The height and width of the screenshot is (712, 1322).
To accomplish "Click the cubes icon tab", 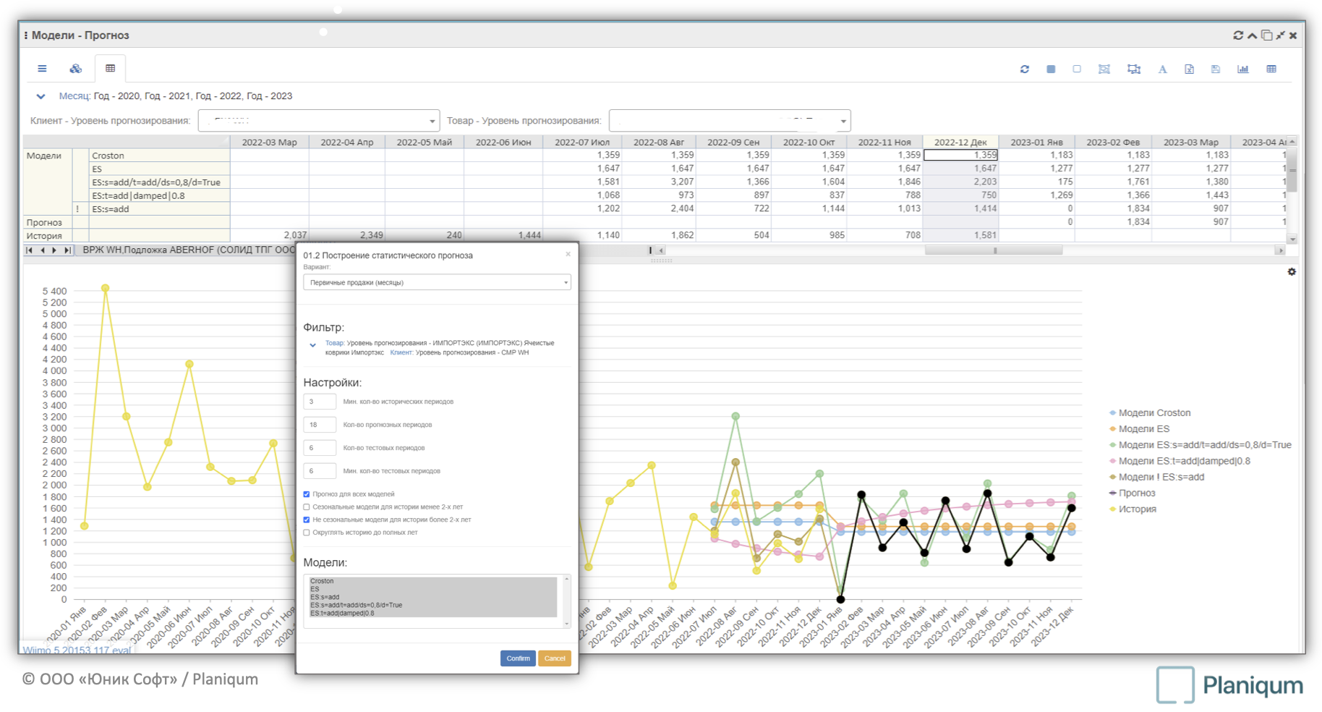I will click(x=75, y=69).
